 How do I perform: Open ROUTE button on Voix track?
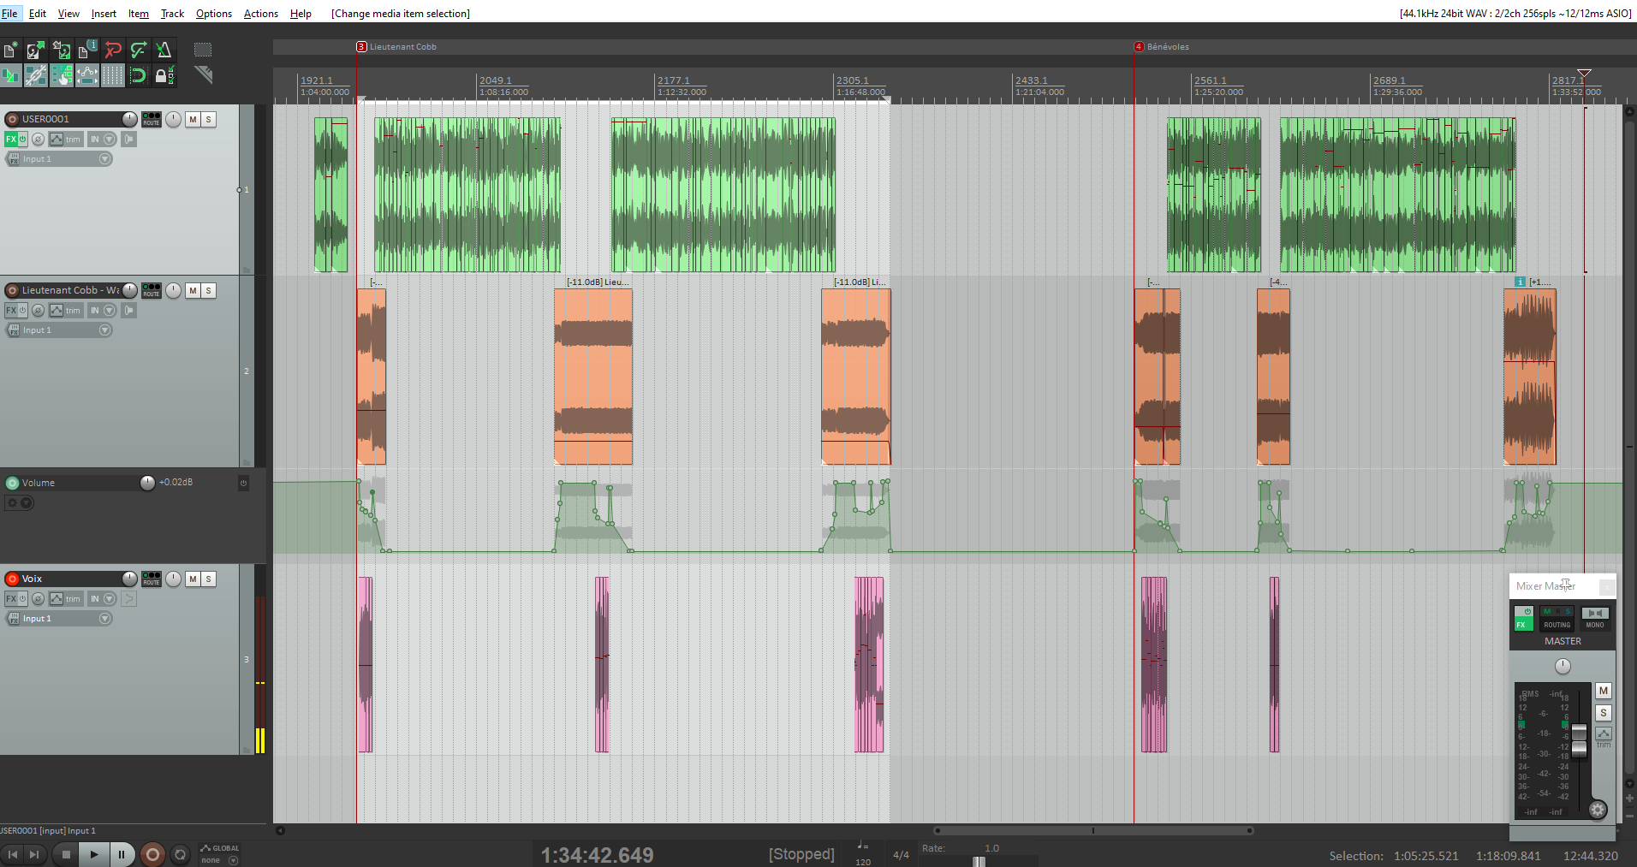click(x=152, y=579)
